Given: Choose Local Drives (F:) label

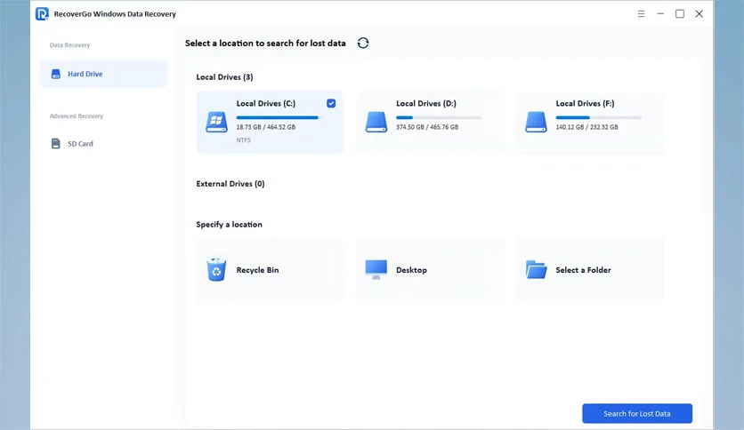Looking at the screenshot, I should point(585,103).
